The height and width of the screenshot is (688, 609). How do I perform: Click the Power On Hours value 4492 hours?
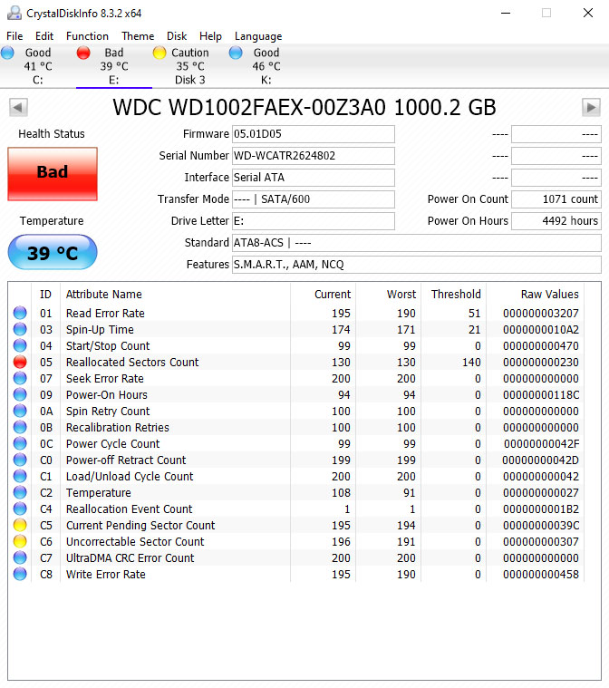click(556, 220)
